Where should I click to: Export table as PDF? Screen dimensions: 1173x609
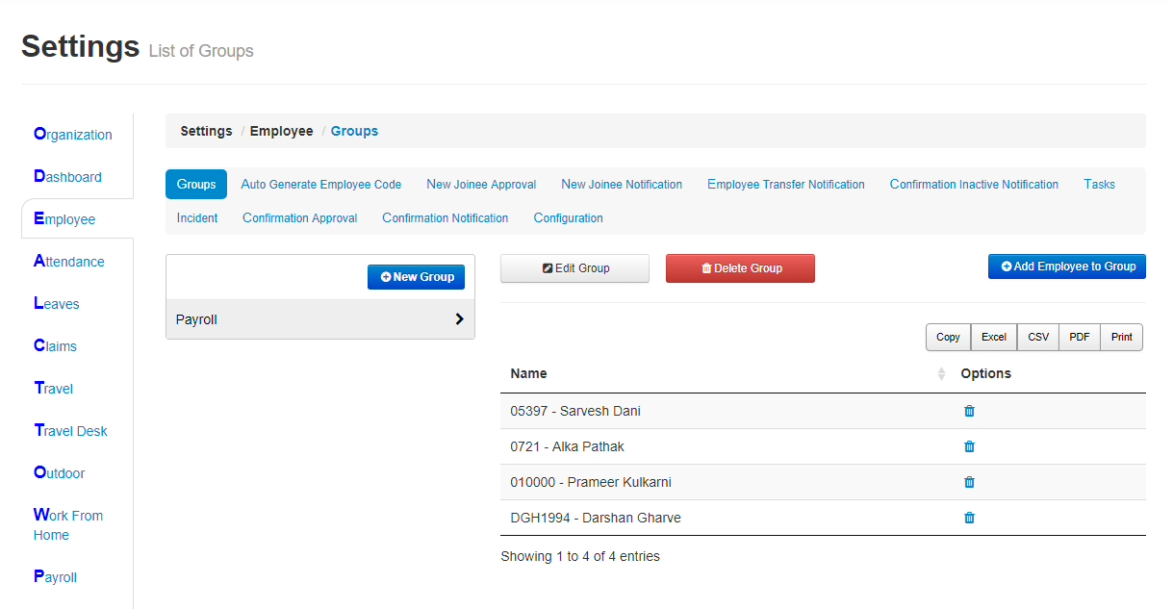click(1079, 337)
